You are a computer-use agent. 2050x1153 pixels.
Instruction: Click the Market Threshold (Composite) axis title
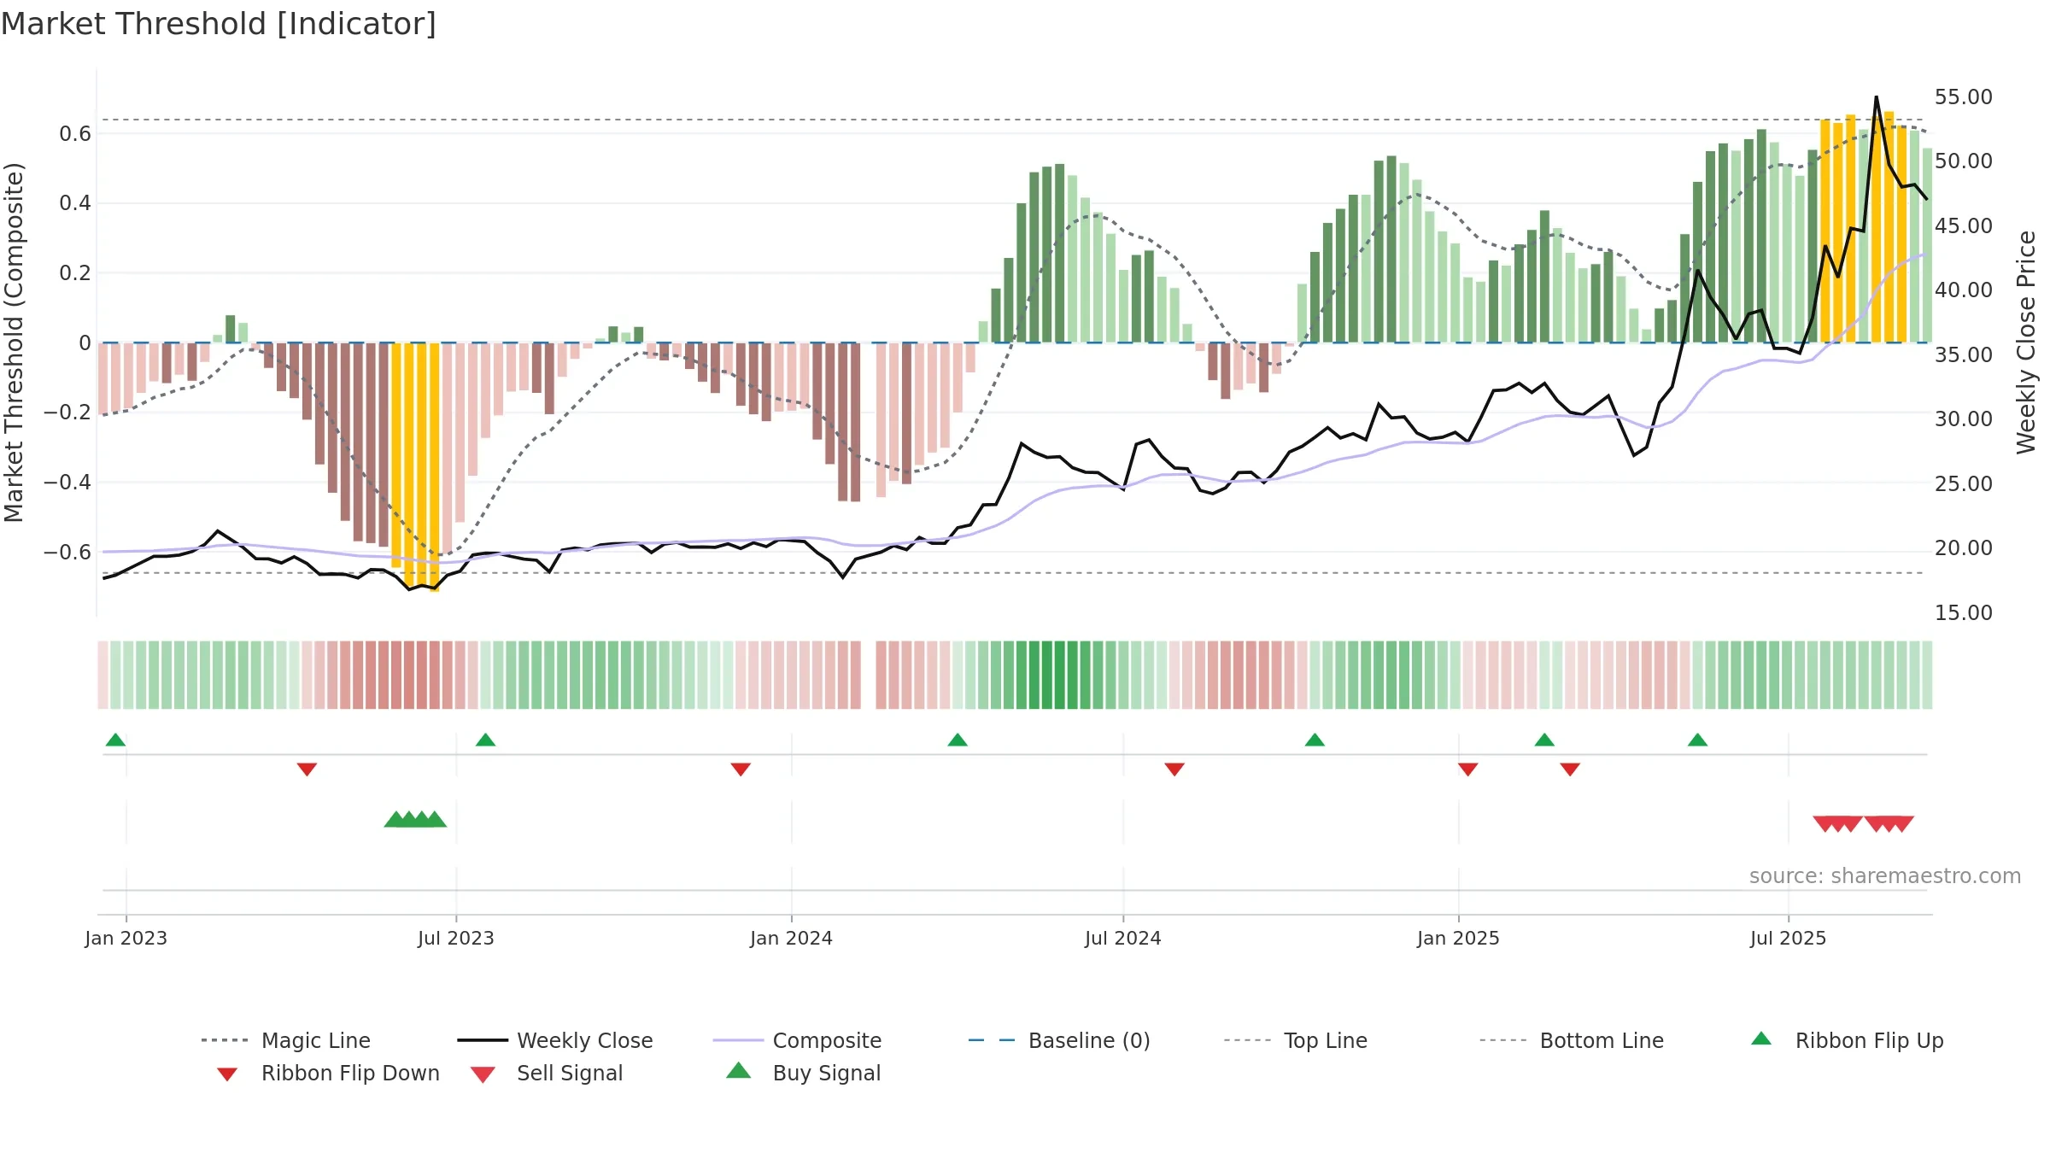point(14,342)
